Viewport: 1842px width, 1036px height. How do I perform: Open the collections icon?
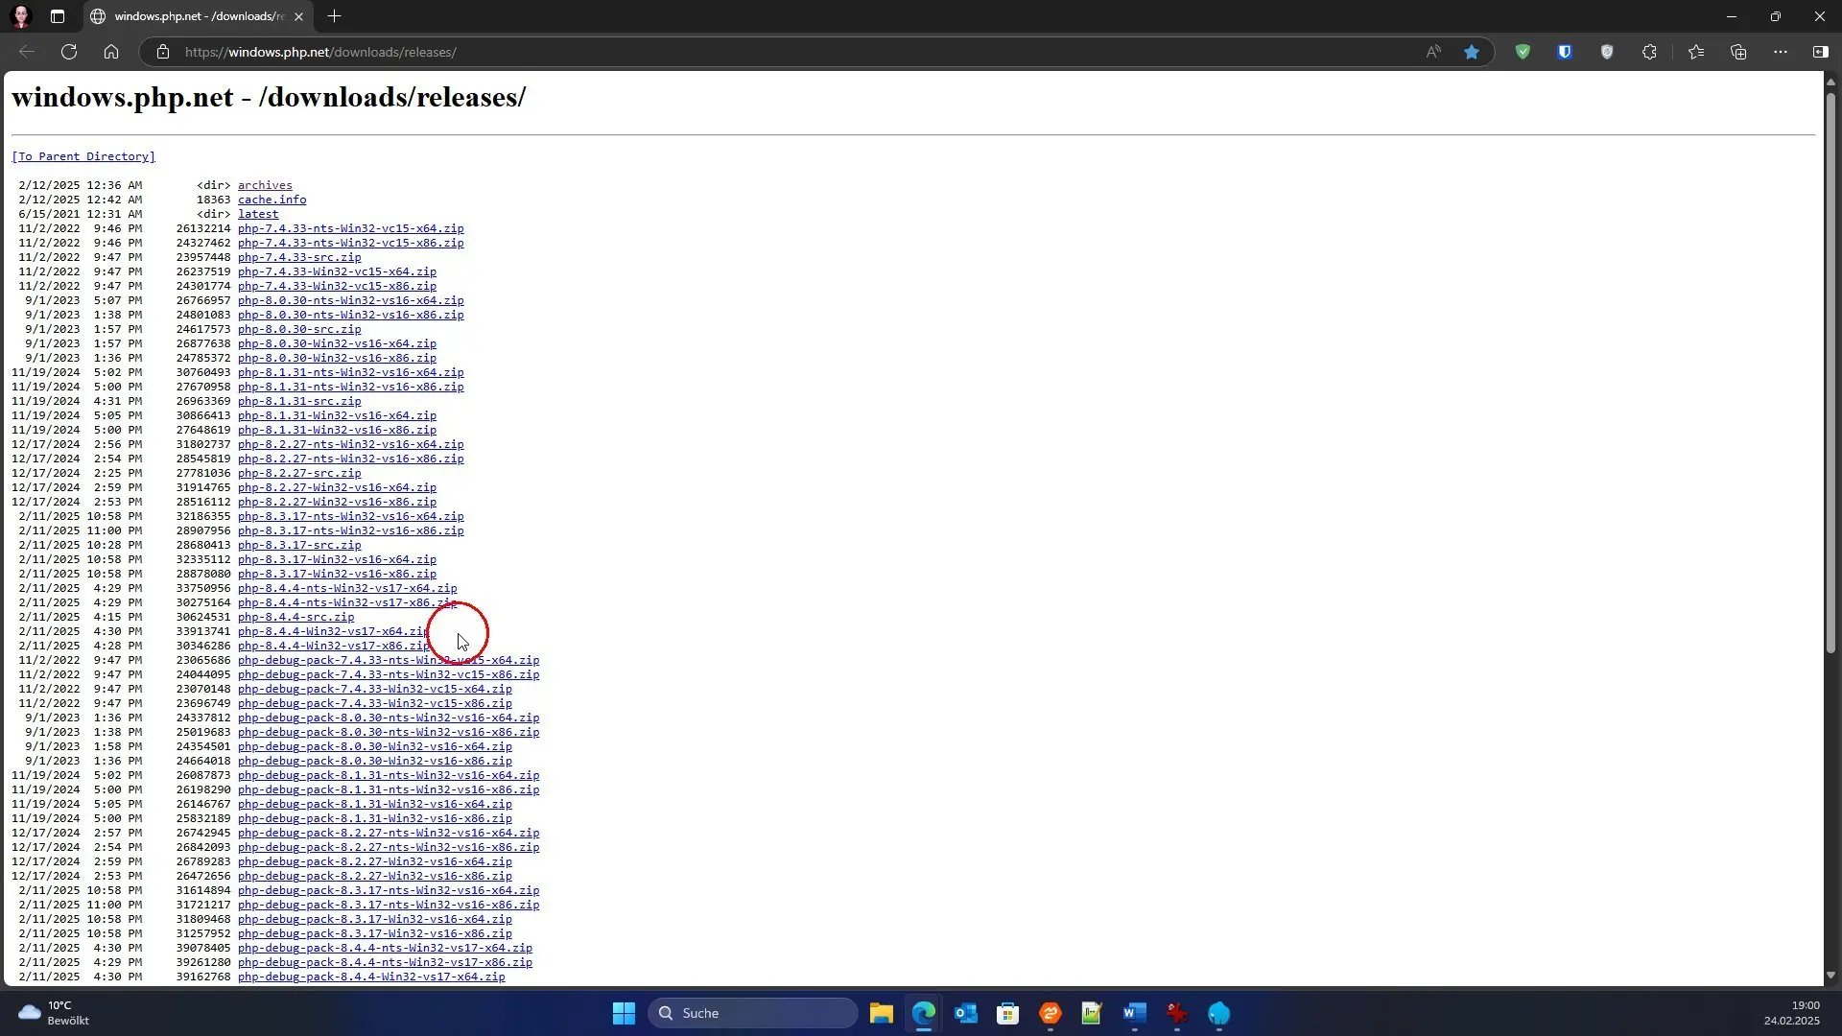1738,52
